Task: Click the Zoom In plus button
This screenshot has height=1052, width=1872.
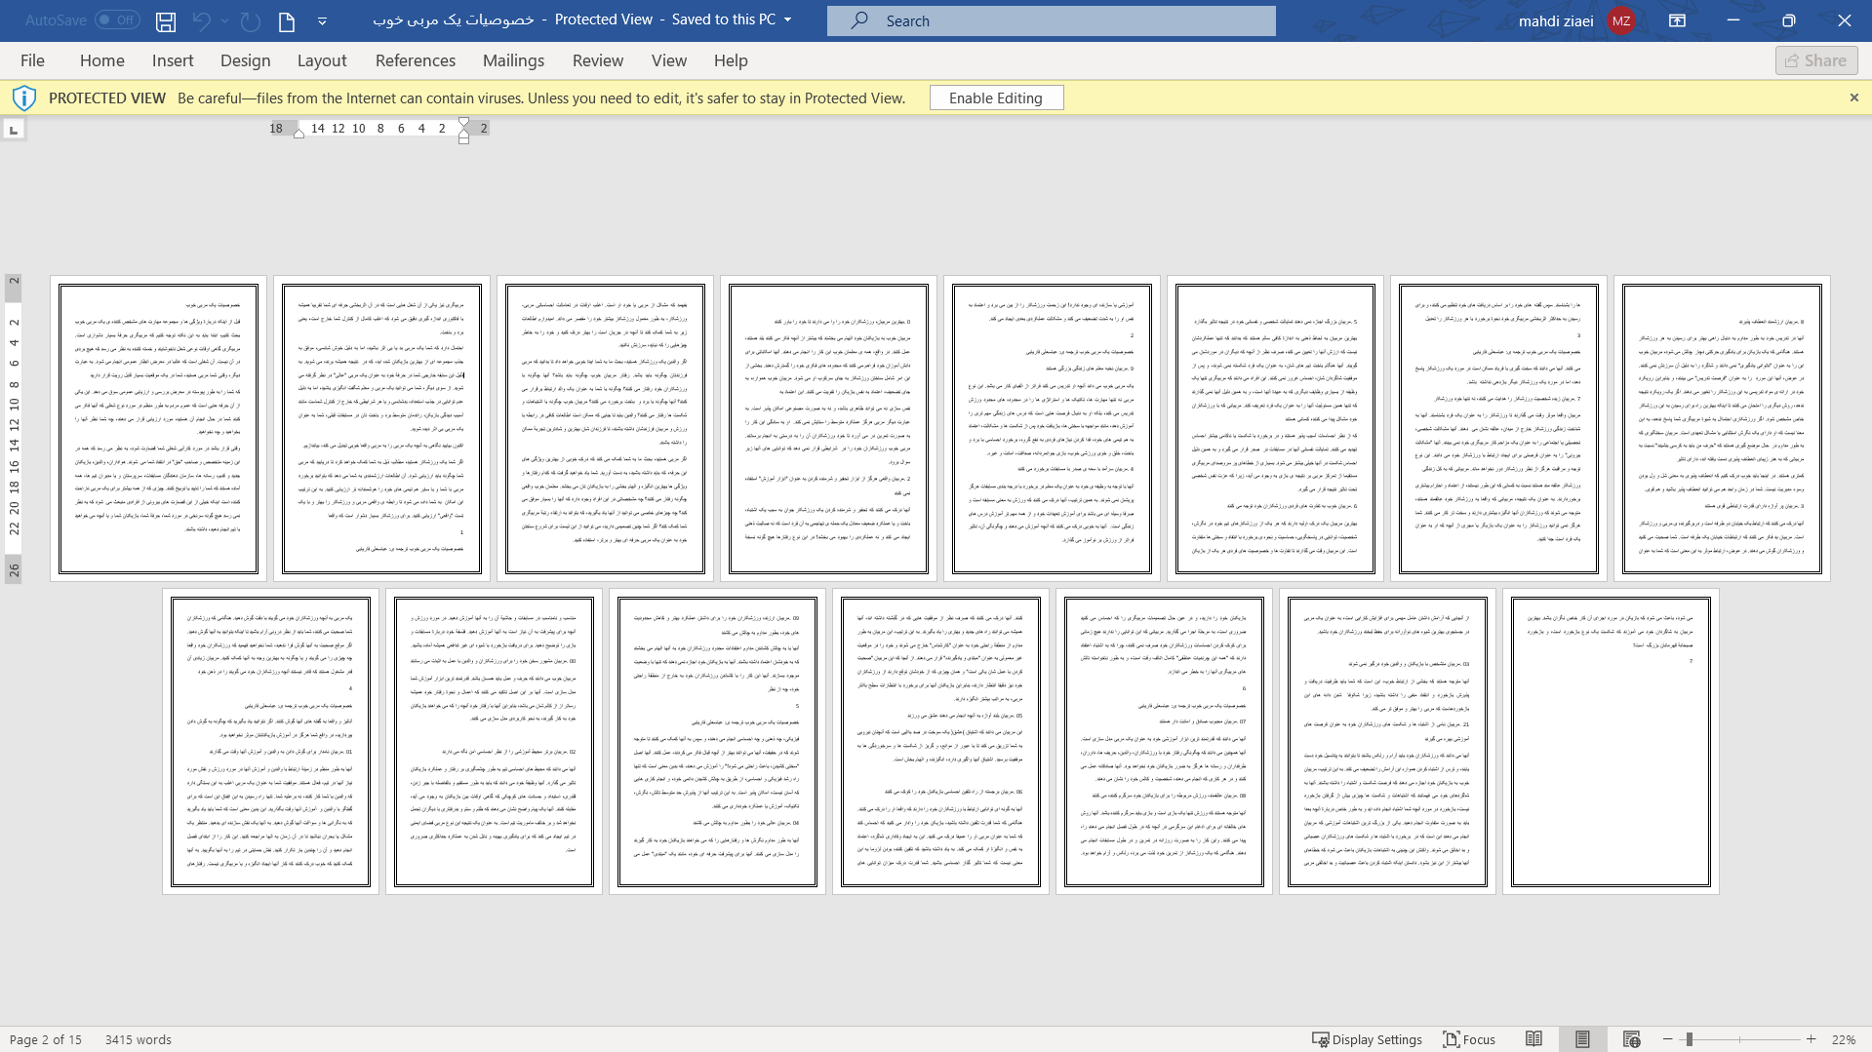Action: tap(1812, 1039)
